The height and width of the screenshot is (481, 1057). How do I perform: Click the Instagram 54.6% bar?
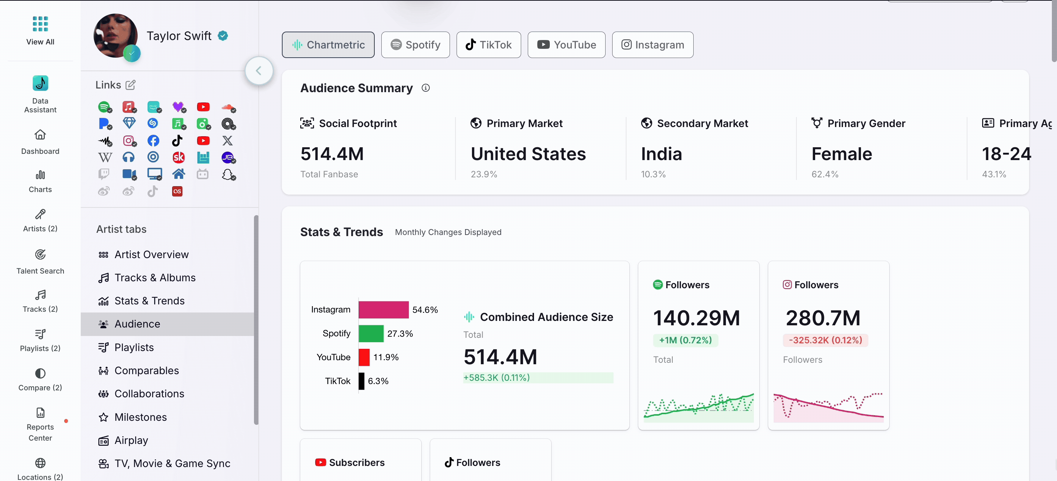click(x=383, y=310)
